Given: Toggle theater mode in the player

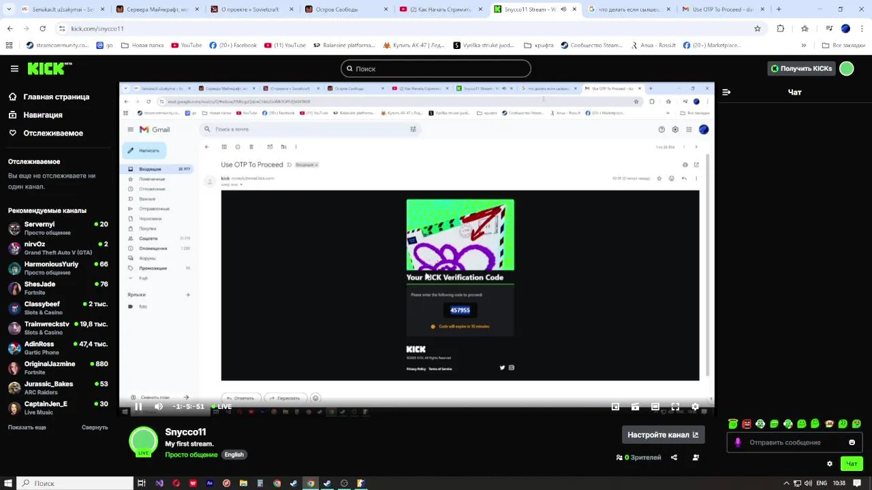Looking at the screenshot, I should [x=655, y=407].
